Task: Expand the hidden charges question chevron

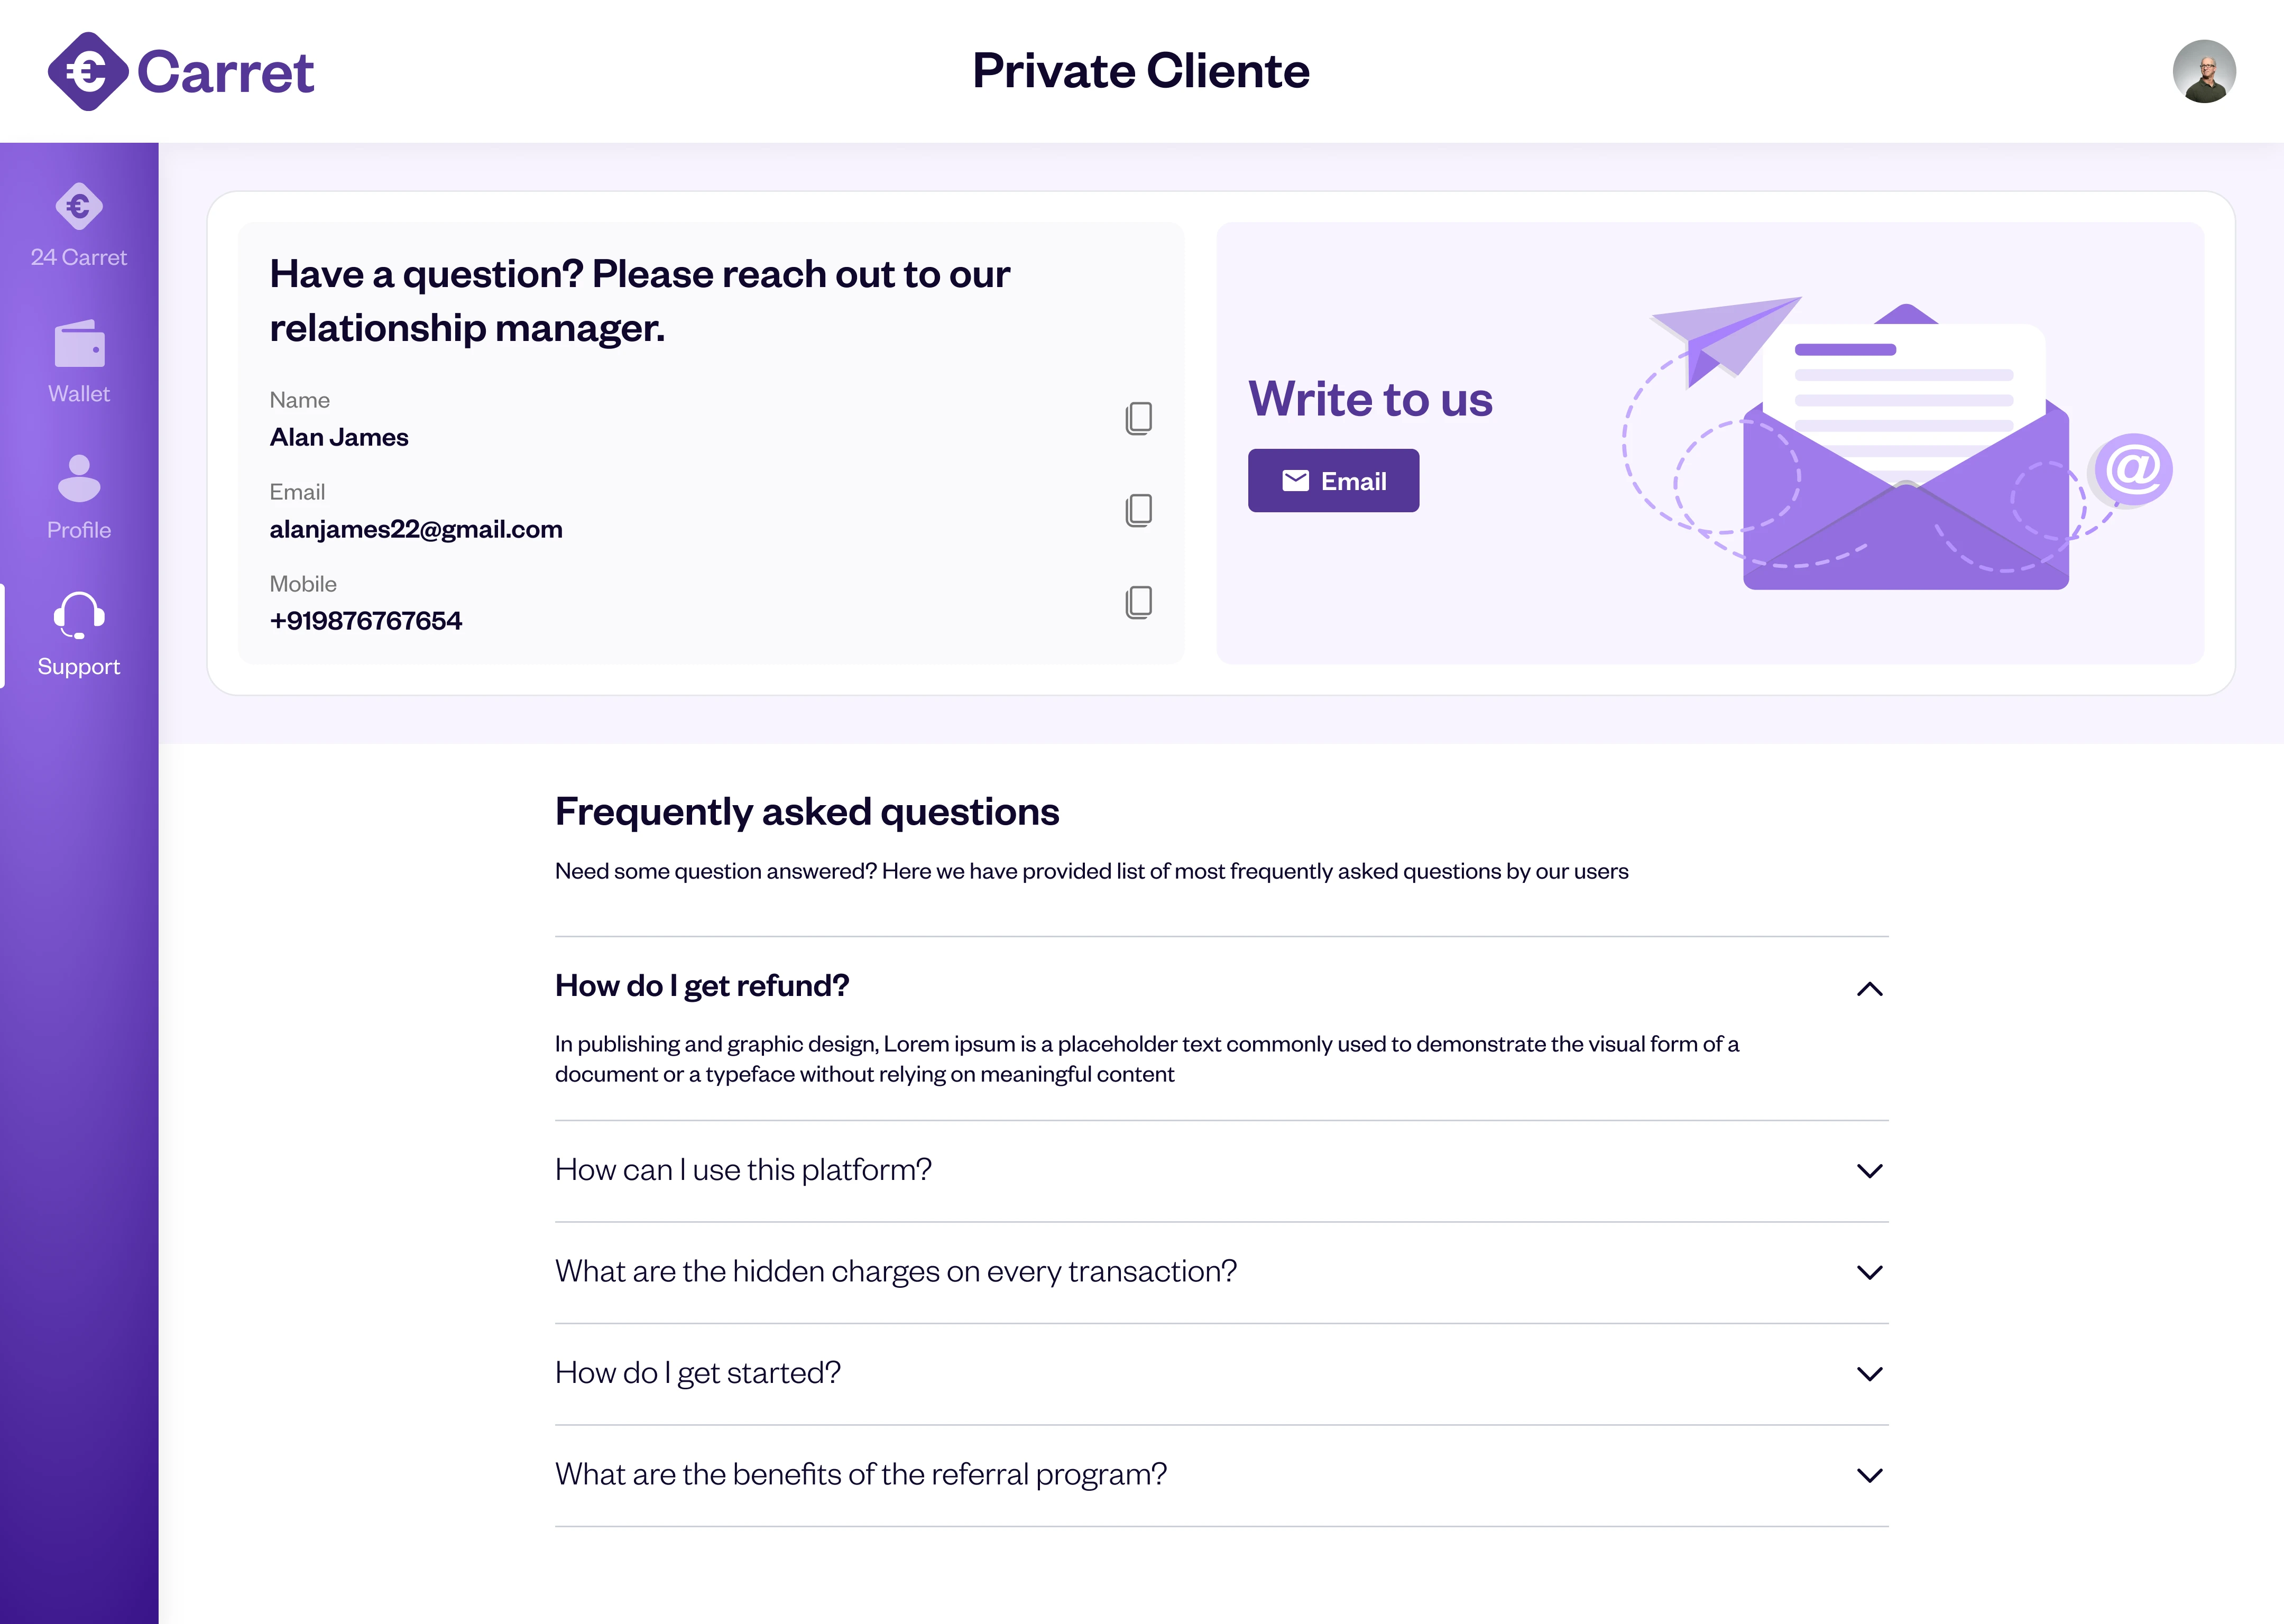Action: 1869,1272
